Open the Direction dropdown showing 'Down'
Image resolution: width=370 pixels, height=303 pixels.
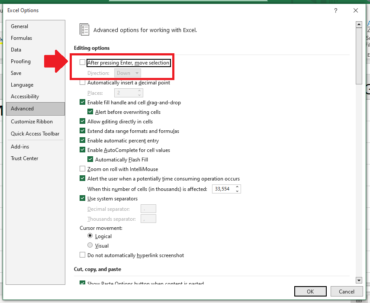(127, 73)
